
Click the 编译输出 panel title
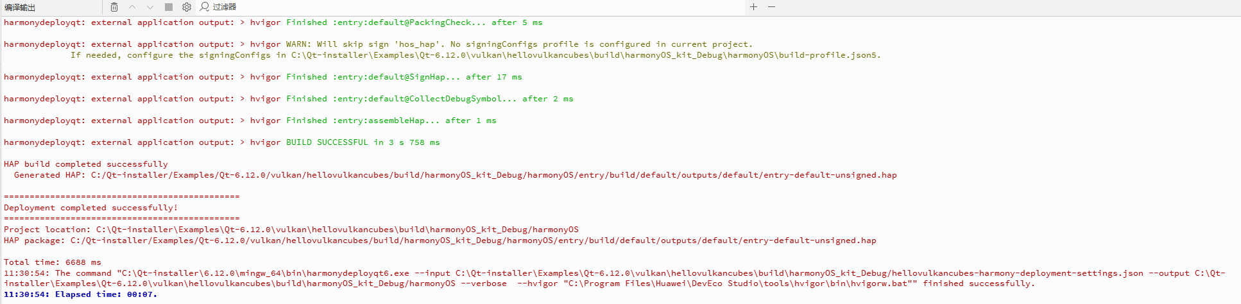tap(20, 8)
